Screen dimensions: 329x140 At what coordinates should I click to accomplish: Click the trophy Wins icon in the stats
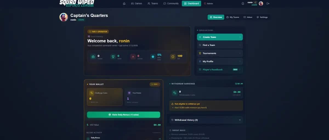click(113, 57)
